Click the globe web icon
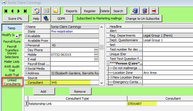This screenshot has width=193, height=111. (x=46, y=19)
